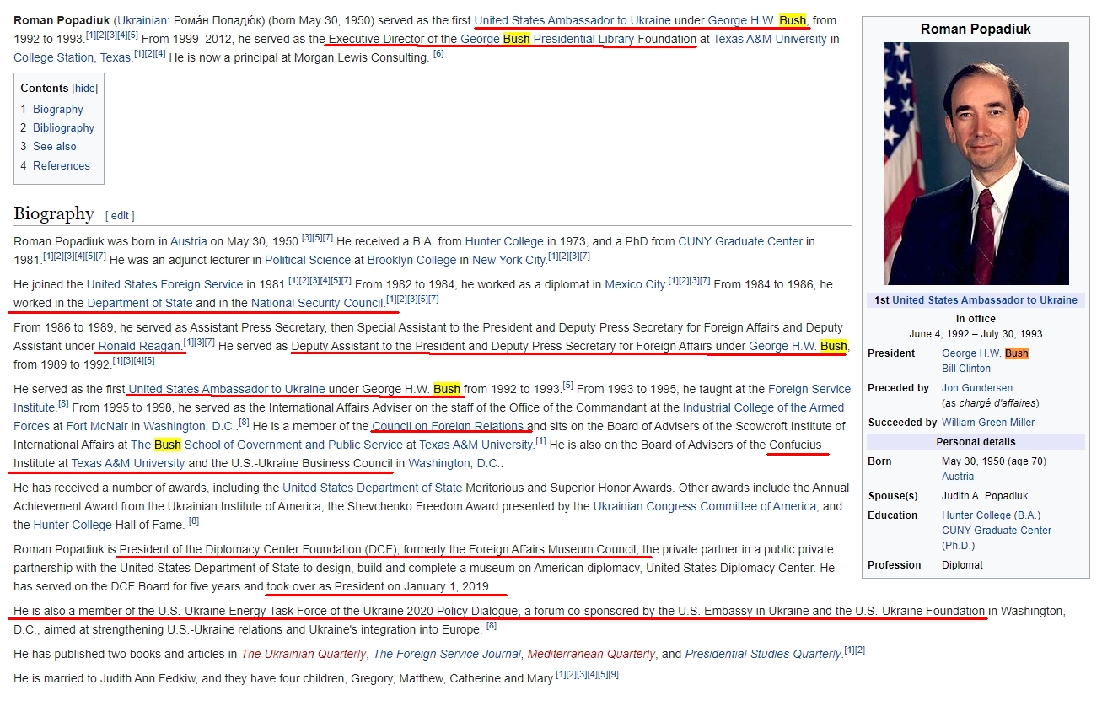Jump to References in the contents
The width and height of the screenshot is (1102, 701).
click(61, 166)
